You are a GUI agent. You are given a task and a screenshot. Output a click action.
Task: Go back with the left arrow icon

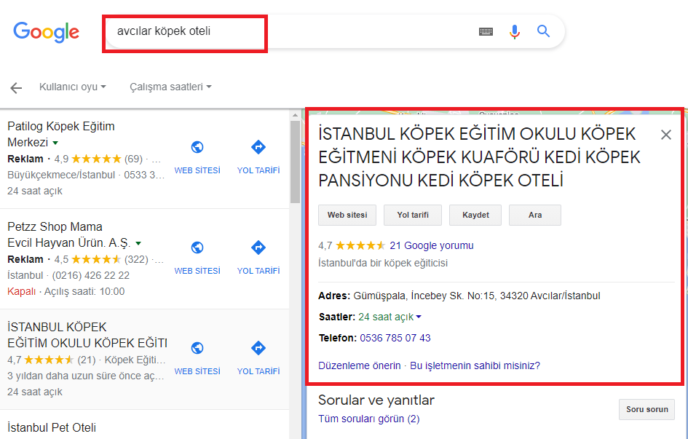tap(16, 88)
